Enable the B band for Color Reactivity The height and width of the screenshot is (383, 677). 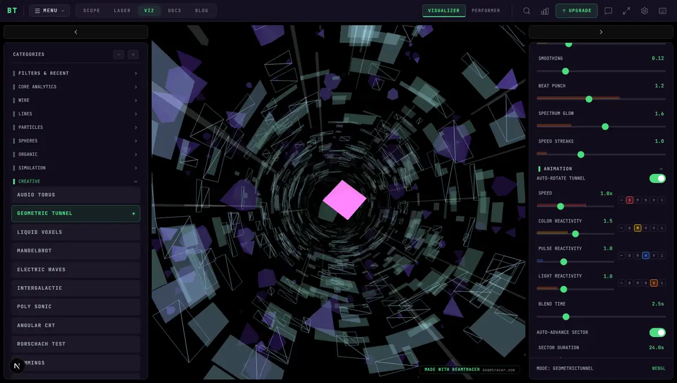[630, 228]
